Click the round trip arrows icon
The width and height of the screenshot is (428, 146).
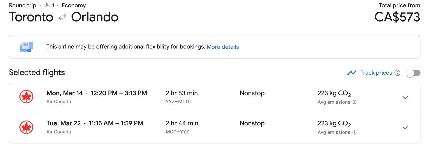pos(62,17)
